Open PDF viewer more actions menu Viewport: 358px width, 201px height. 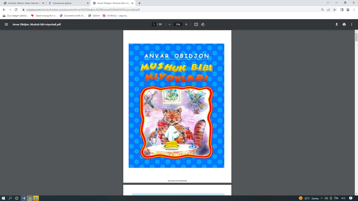[x=352, y=24]
